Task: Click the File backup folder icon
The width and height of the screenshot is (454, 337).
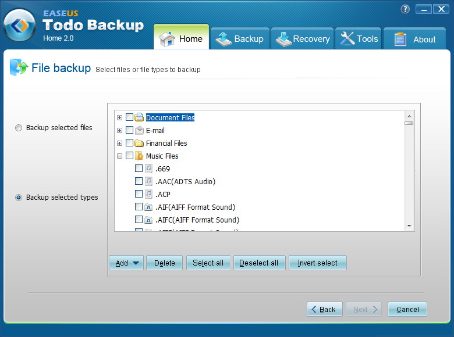Action: coord(19,67)
